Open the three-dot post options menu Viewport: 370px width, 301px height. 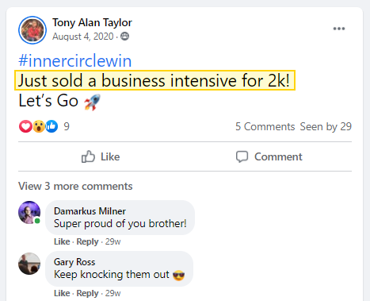click(339, 29)
